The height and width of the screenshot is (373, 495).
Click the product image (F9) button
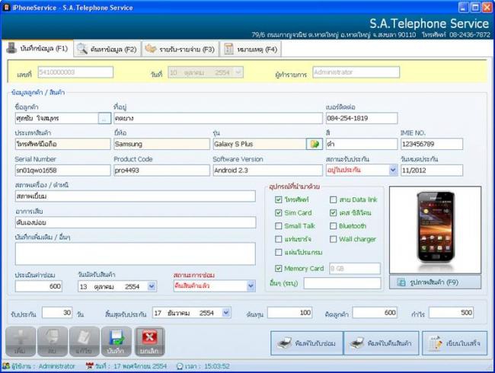[435, 282]
